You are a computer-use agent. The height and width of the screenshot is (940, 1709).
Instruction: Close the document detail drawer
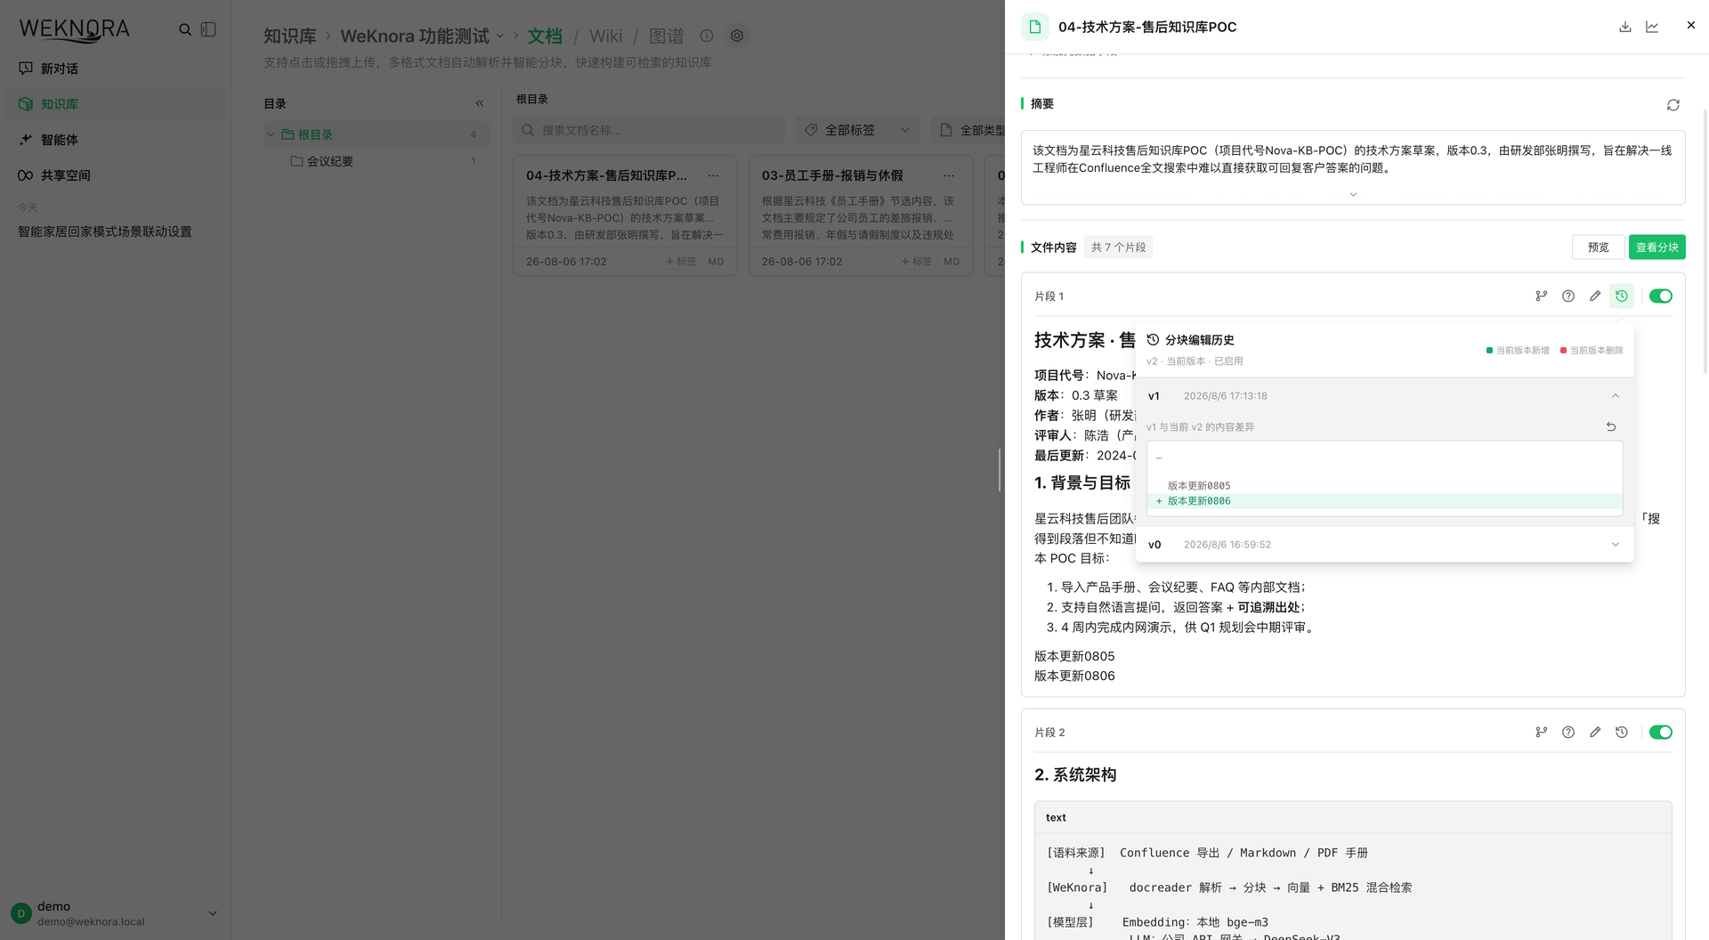pyautogui.click(x=1690, y=25)
